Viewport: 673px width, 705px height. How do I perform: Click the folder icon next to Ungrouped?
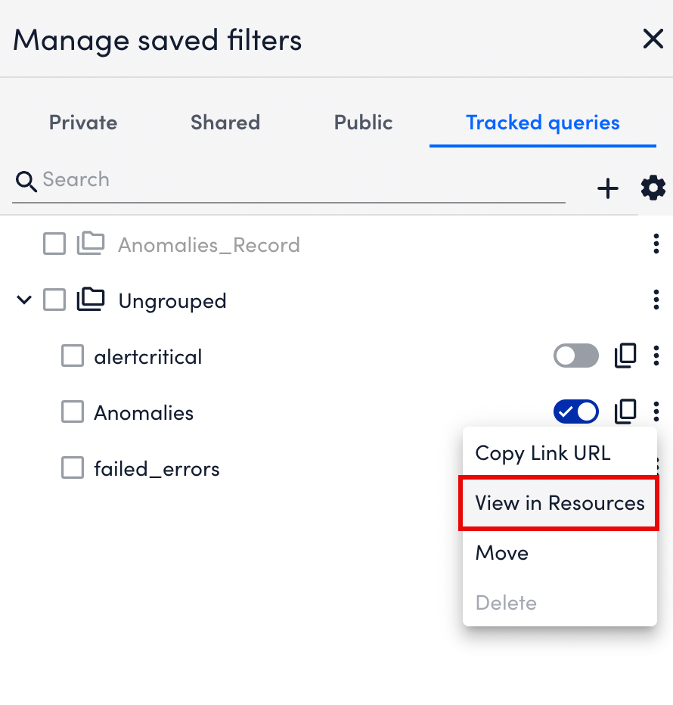click(91, 300)
